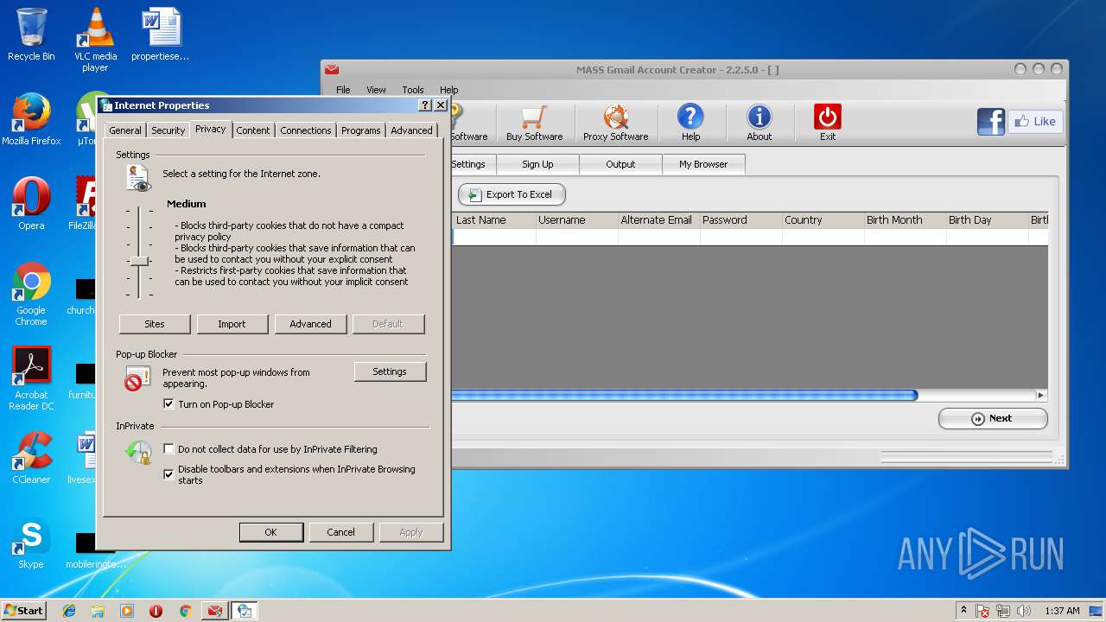Switch to the Security tab

coord(168,130)
